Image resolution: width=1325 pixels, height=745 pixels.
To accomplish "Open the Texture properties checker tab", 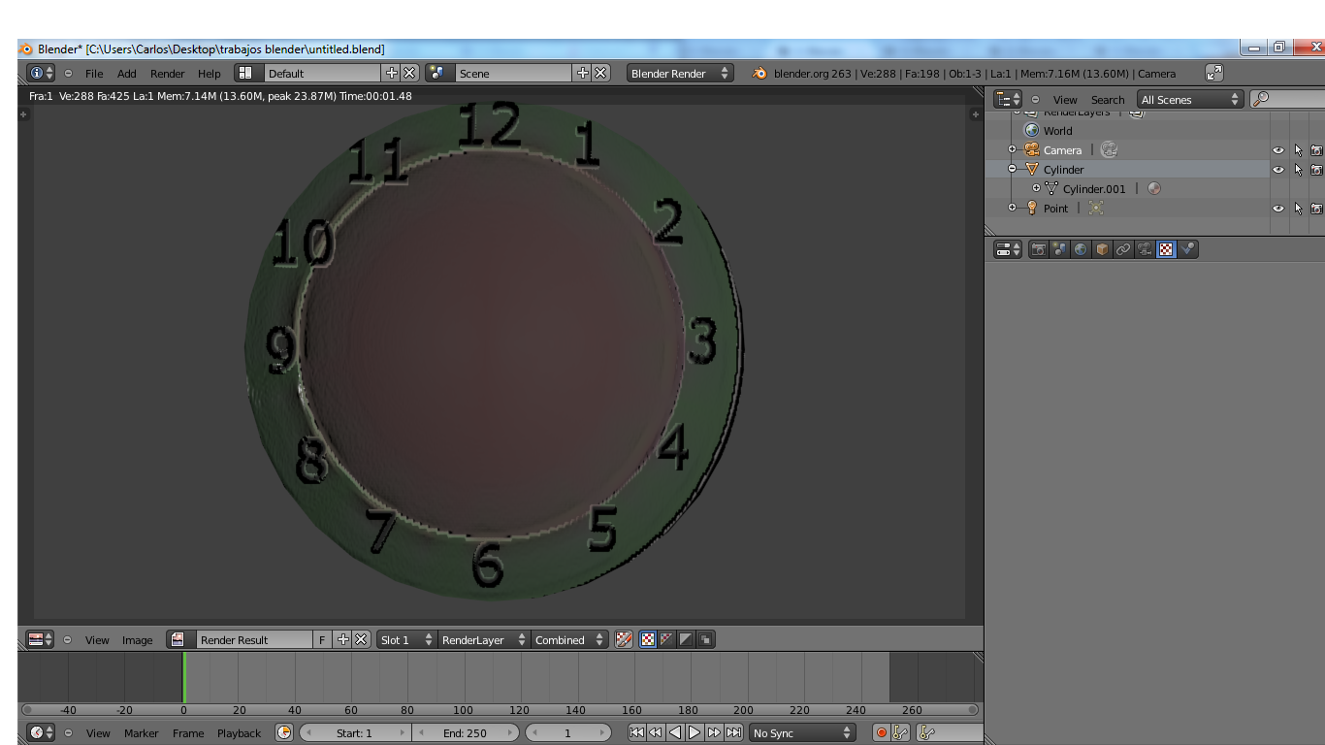I will point(1166,249).
